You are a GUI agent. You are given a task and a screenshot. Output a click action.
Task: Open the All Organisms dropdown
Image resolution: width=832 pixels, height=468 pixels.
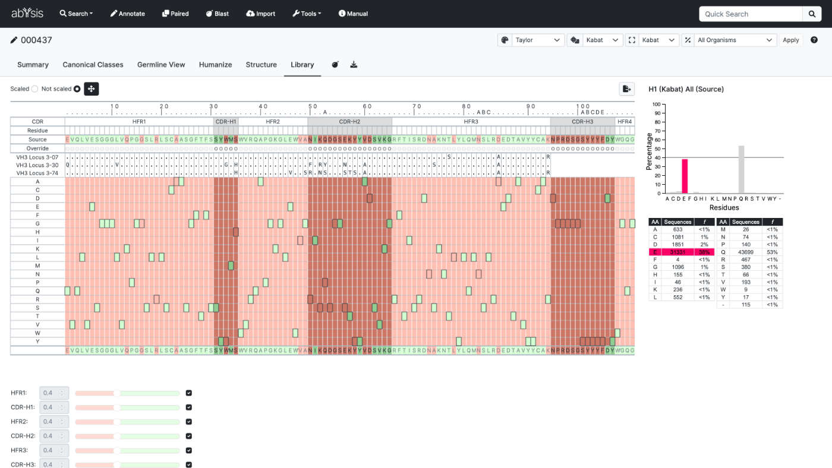pos(736,40)
